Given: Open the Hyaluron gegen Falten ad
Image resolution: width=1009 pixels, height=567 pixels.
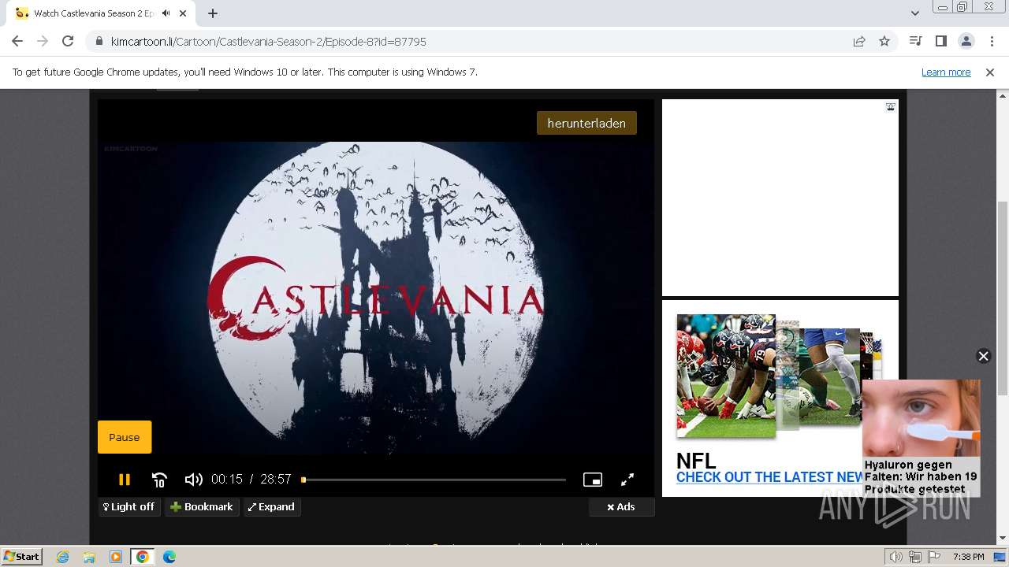Looking at the screenshot, I should 921,438.
